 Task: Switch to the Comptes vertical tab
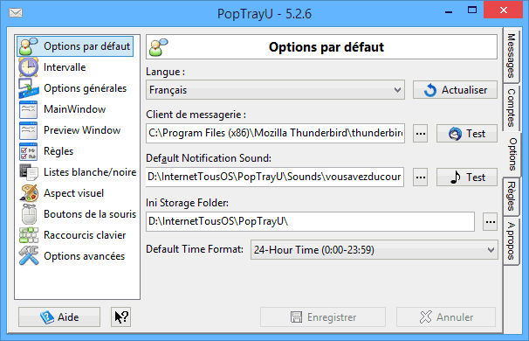(x=511, y=108)
